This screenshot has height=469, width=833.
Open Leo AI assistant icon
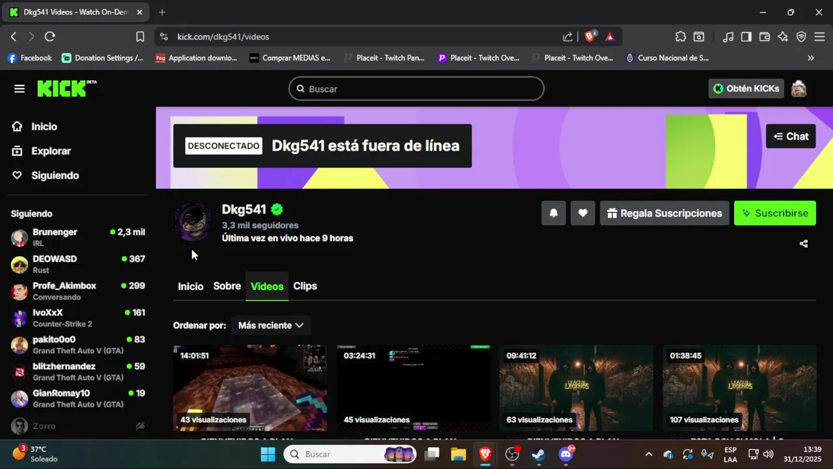tap(783, 36)
